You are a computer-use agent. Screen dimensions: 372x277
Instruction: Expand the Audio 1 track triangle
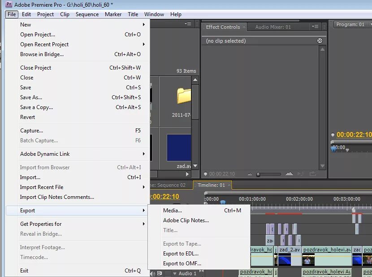pos(175,273)
